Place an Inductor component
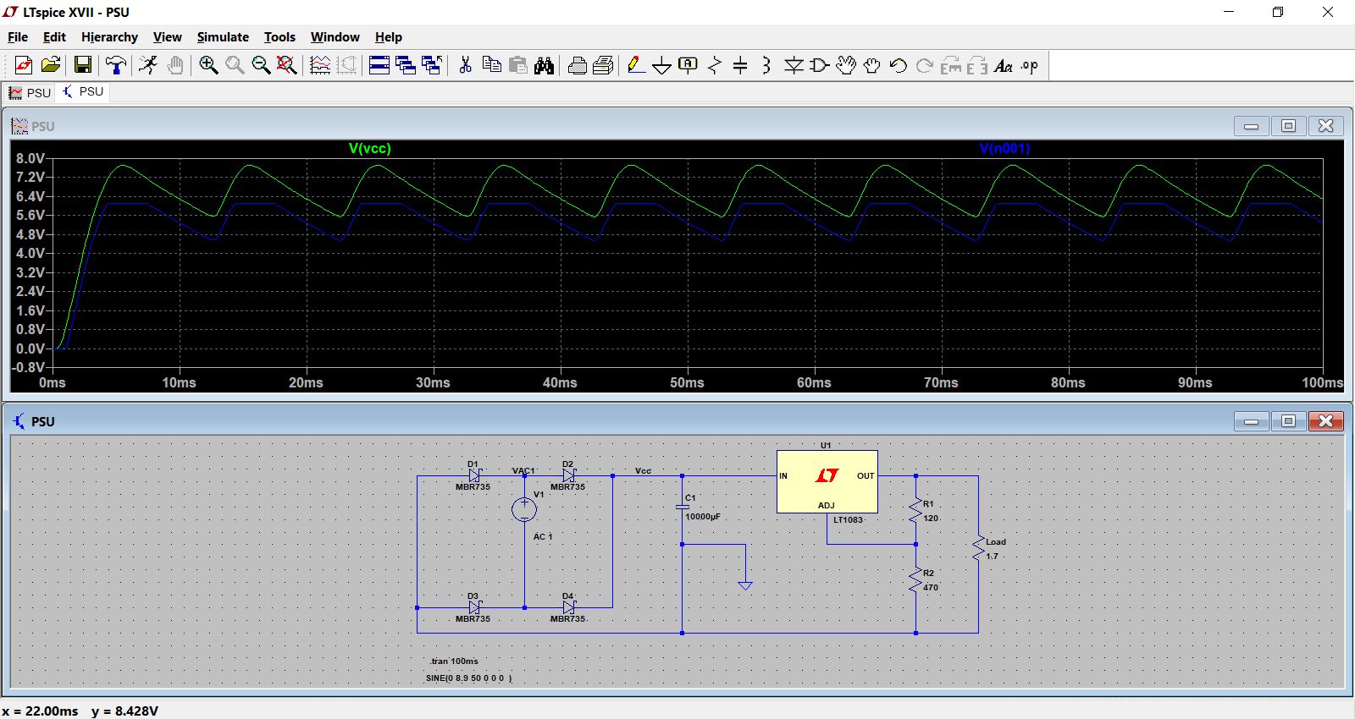Screen dimensions: 1355x719 coord(766,65)
